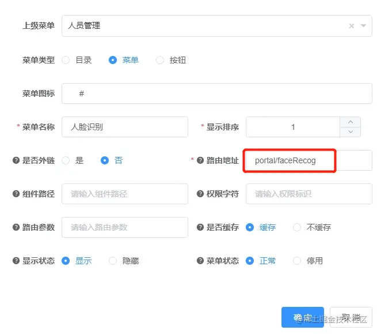Click the help icon beside 路由地址
Screen dimensions: 377x334
(x=200, y=160)
